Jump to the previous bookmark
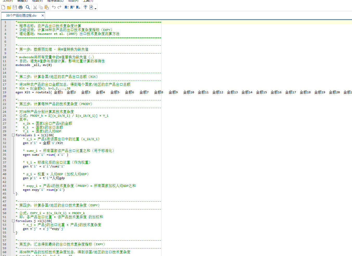This screenshot has height=256, width=352. pos(72,7)
